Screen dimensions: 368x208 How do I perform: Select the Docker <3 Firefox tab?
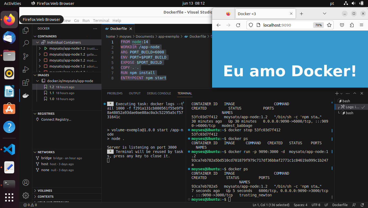265,14
